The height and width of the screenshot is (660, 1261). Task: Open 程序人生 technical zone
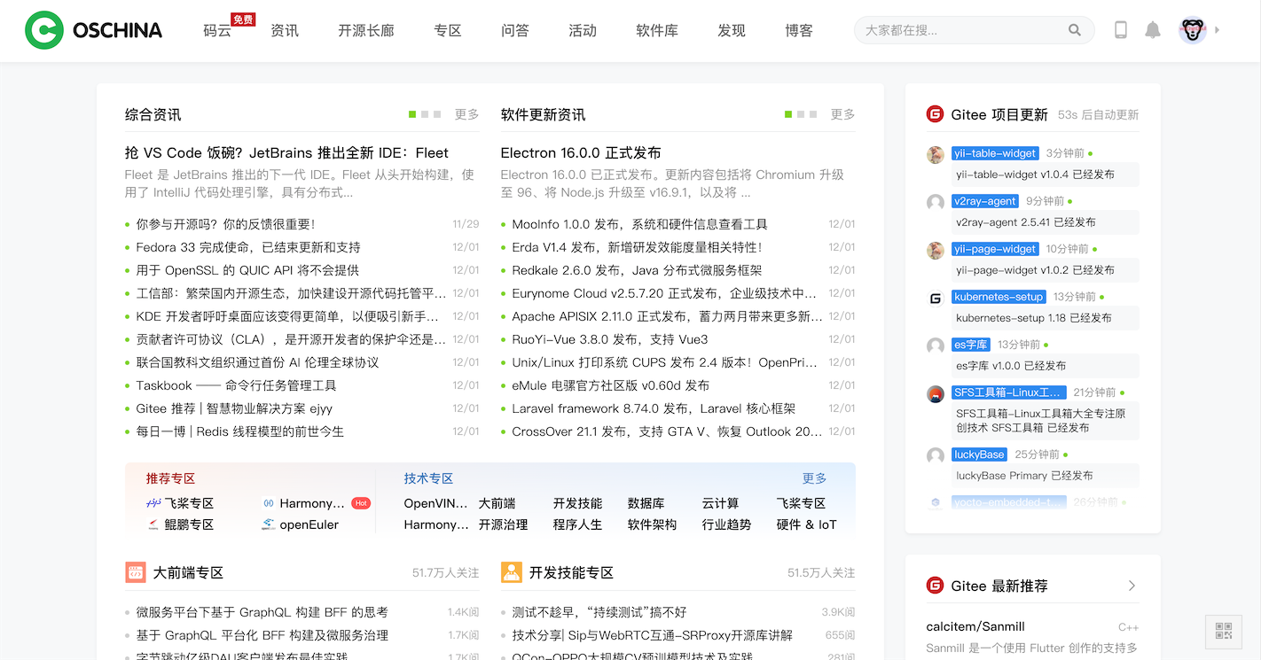(x=578, y=524)
